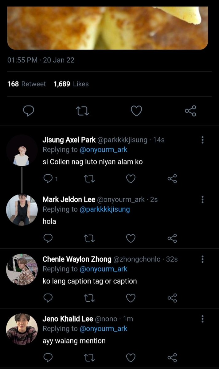
Task: Open the tweet's attached food image
Action: click(x=108, y=28)
